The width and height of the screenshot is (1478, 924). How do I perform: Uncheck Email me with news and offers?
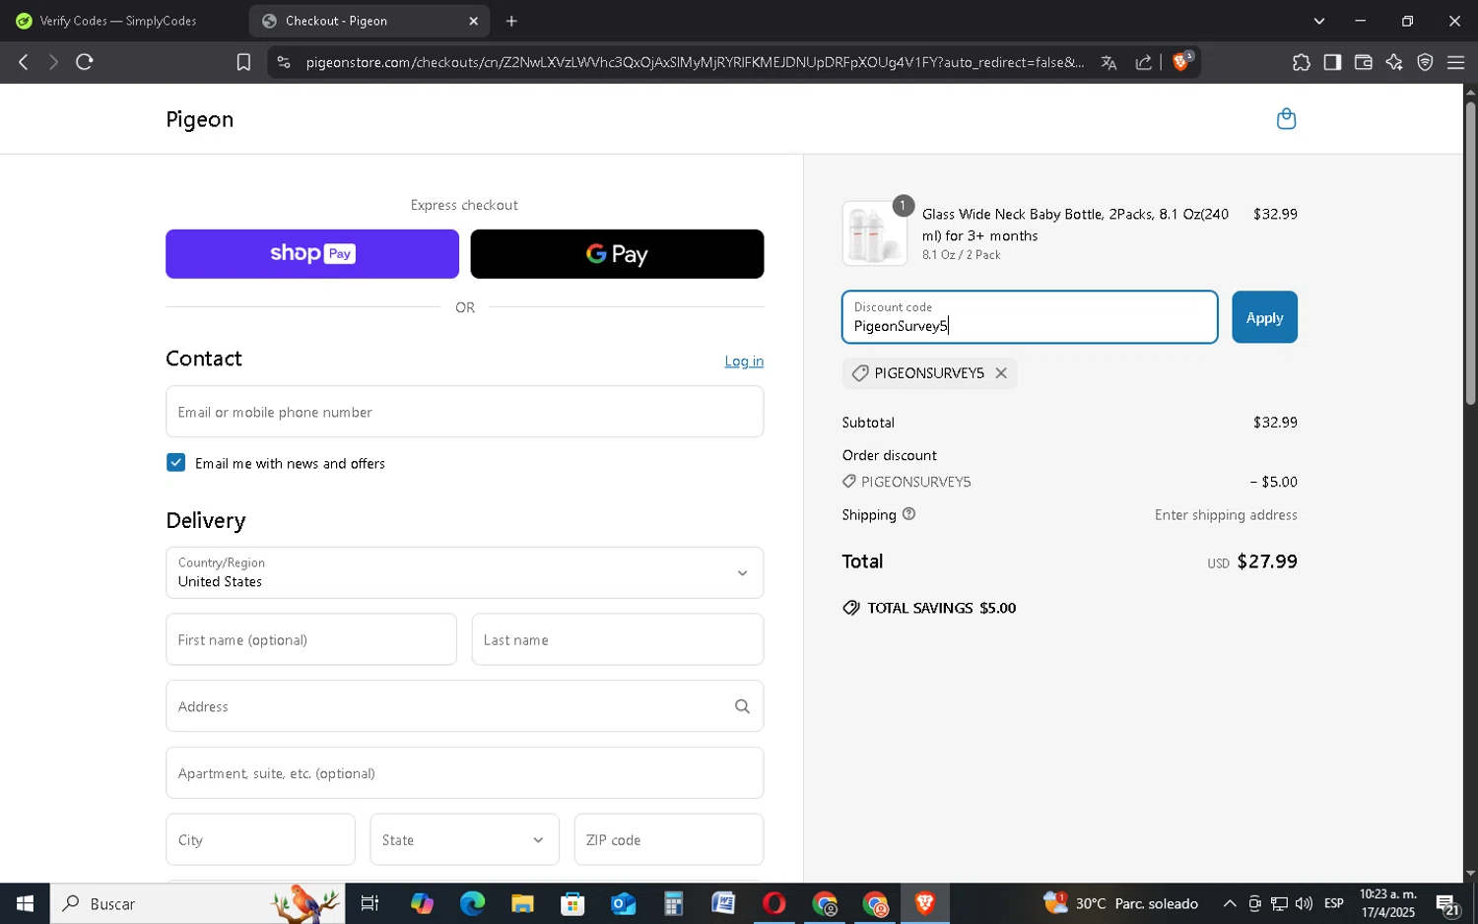point(176,463)
